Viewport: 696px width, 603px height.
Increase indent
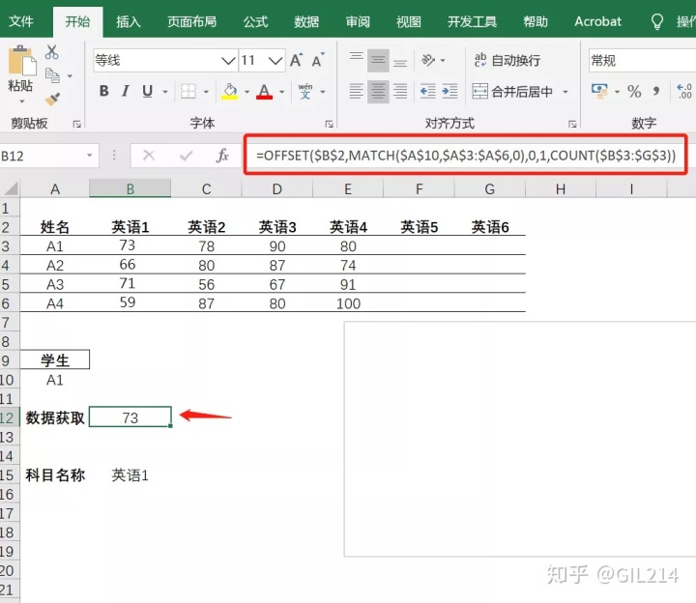coord(449,92)
